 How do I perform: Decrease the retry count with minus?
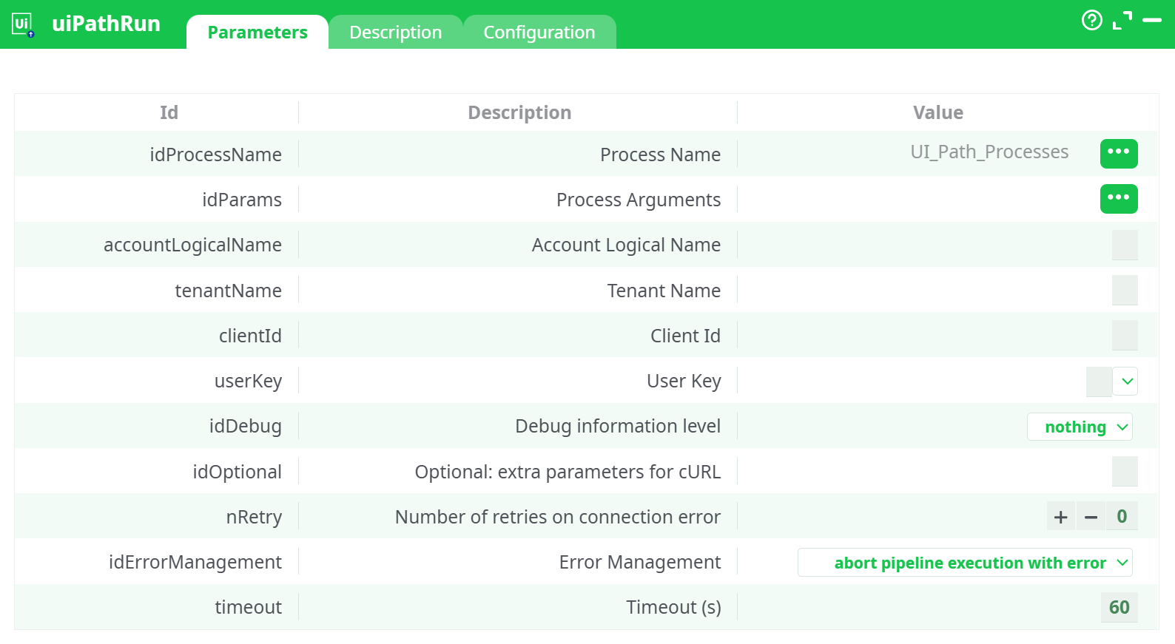click(x=1091, y=517)
